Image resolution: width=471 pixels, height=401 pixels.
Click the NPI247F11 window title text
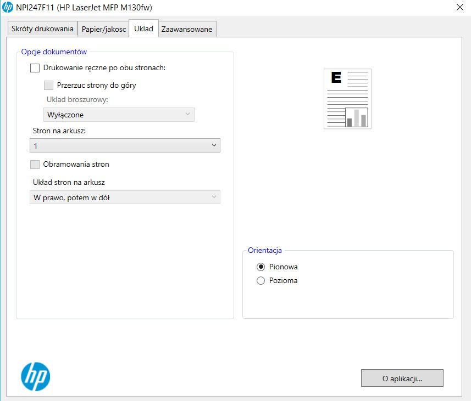click(x=84, y=8)
